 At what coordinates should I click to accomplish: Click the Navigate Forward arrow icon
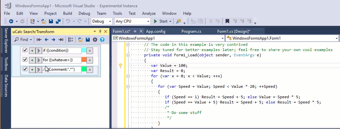(x=22, y=21)
